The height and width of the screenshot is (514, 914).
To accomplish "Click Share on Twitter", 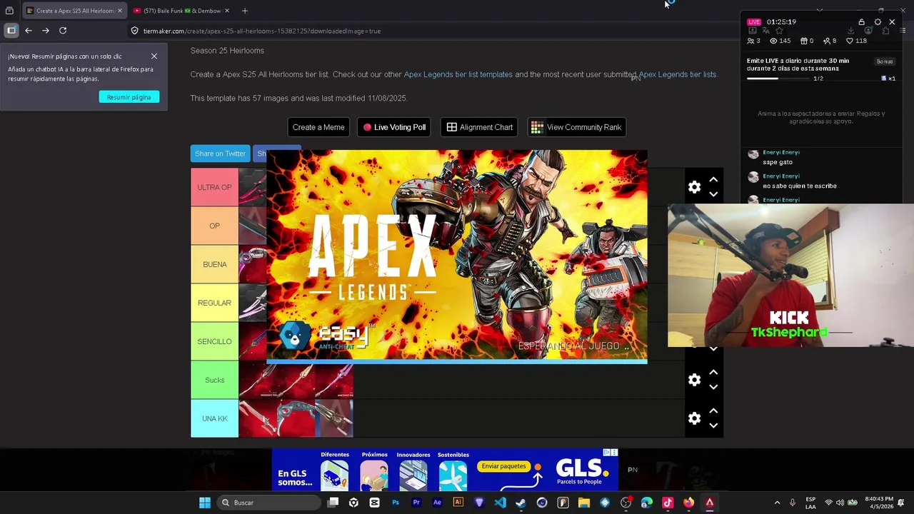I will [x=220, y=153].
